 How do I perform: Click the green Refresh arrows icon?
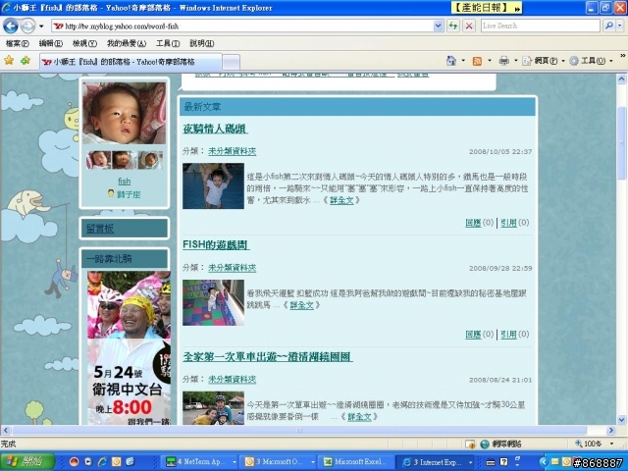[x=453, y=26]
